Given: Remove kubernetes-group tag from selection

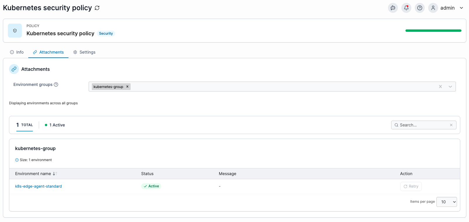Looking at the screenshot, I should coord(127,87).
